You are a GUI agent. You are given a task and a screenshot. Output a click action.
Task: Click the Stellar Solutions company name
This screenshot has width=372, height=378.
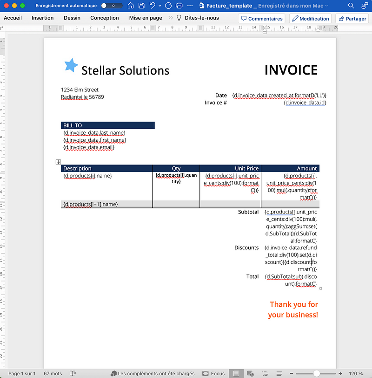(125, 71)
